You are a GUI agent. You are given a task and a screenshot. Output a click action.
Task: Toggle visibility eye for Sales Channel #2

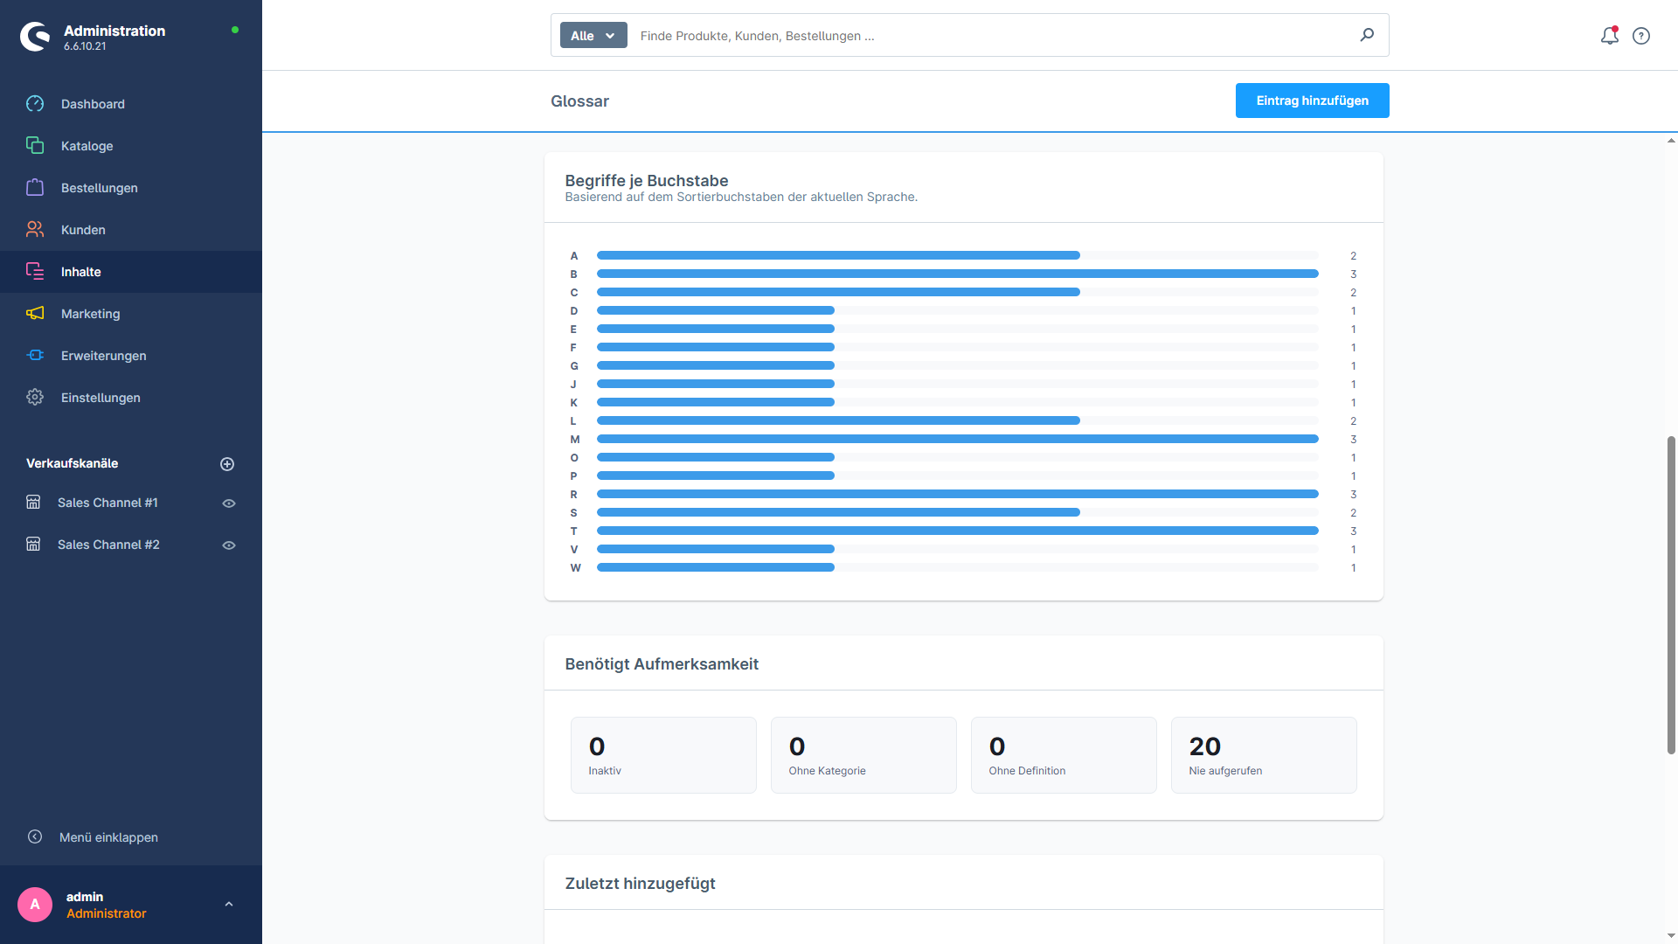coord(229,545)
